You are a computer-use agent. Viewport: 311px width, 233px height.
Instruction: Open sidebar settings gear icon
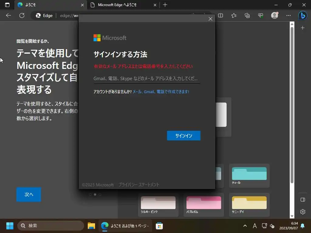303,212
